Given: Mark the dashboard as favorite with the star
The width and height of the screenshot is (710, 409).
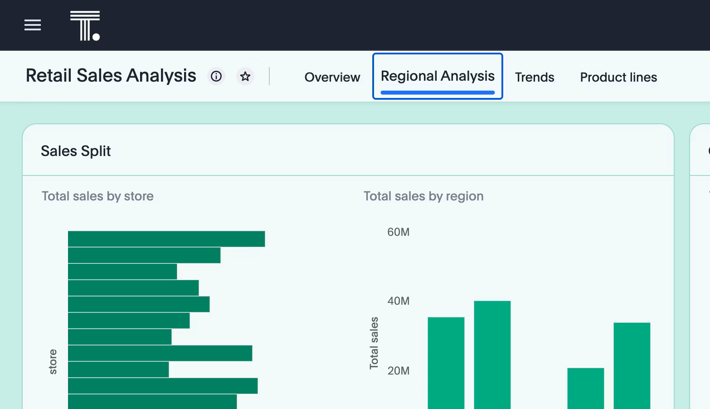Looking at the screenshot, I should point(245,76).
